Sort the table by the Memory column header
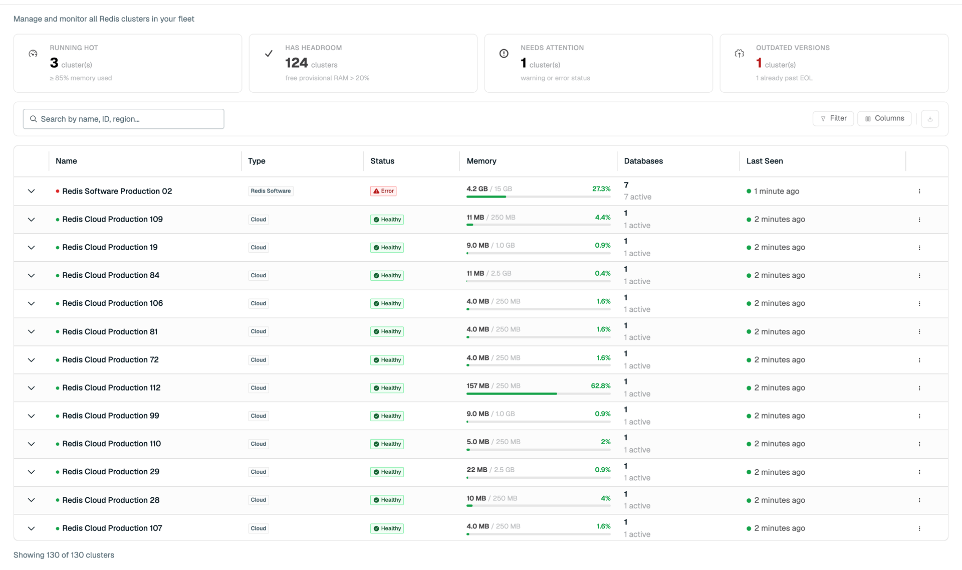The width and height of the screenshot is (962, 570). [x=482, y=161]
